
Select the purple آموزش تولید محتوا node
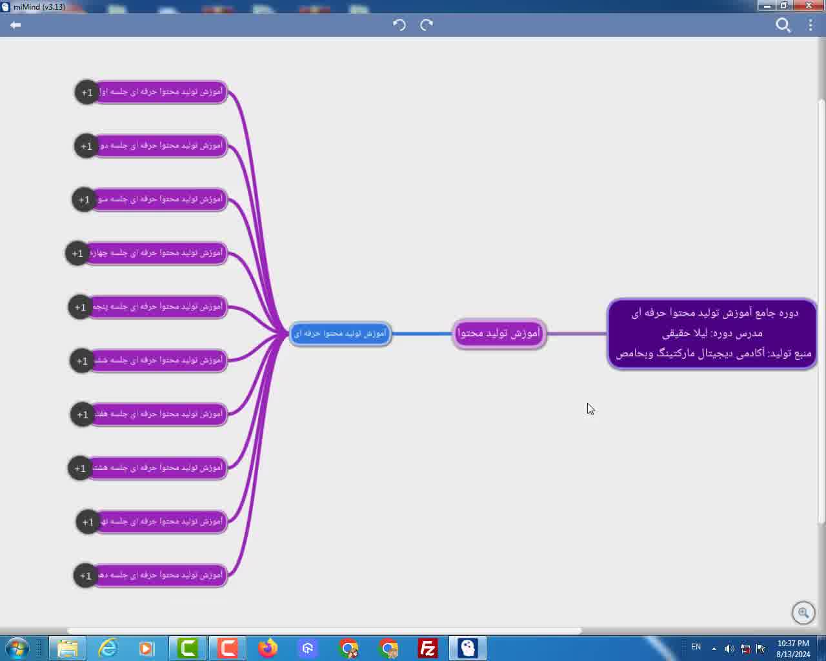[x=499, y=333]
